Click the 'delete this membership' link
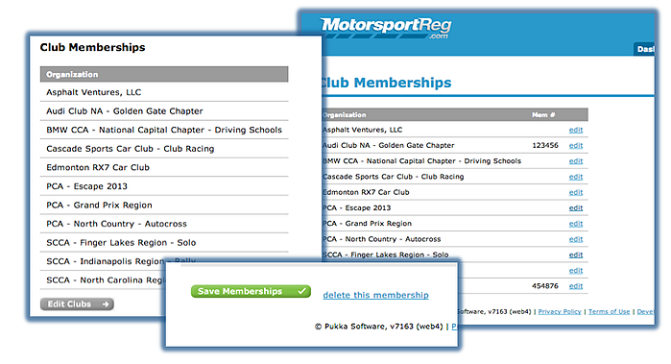671x364 pixels. click(375, 295)
